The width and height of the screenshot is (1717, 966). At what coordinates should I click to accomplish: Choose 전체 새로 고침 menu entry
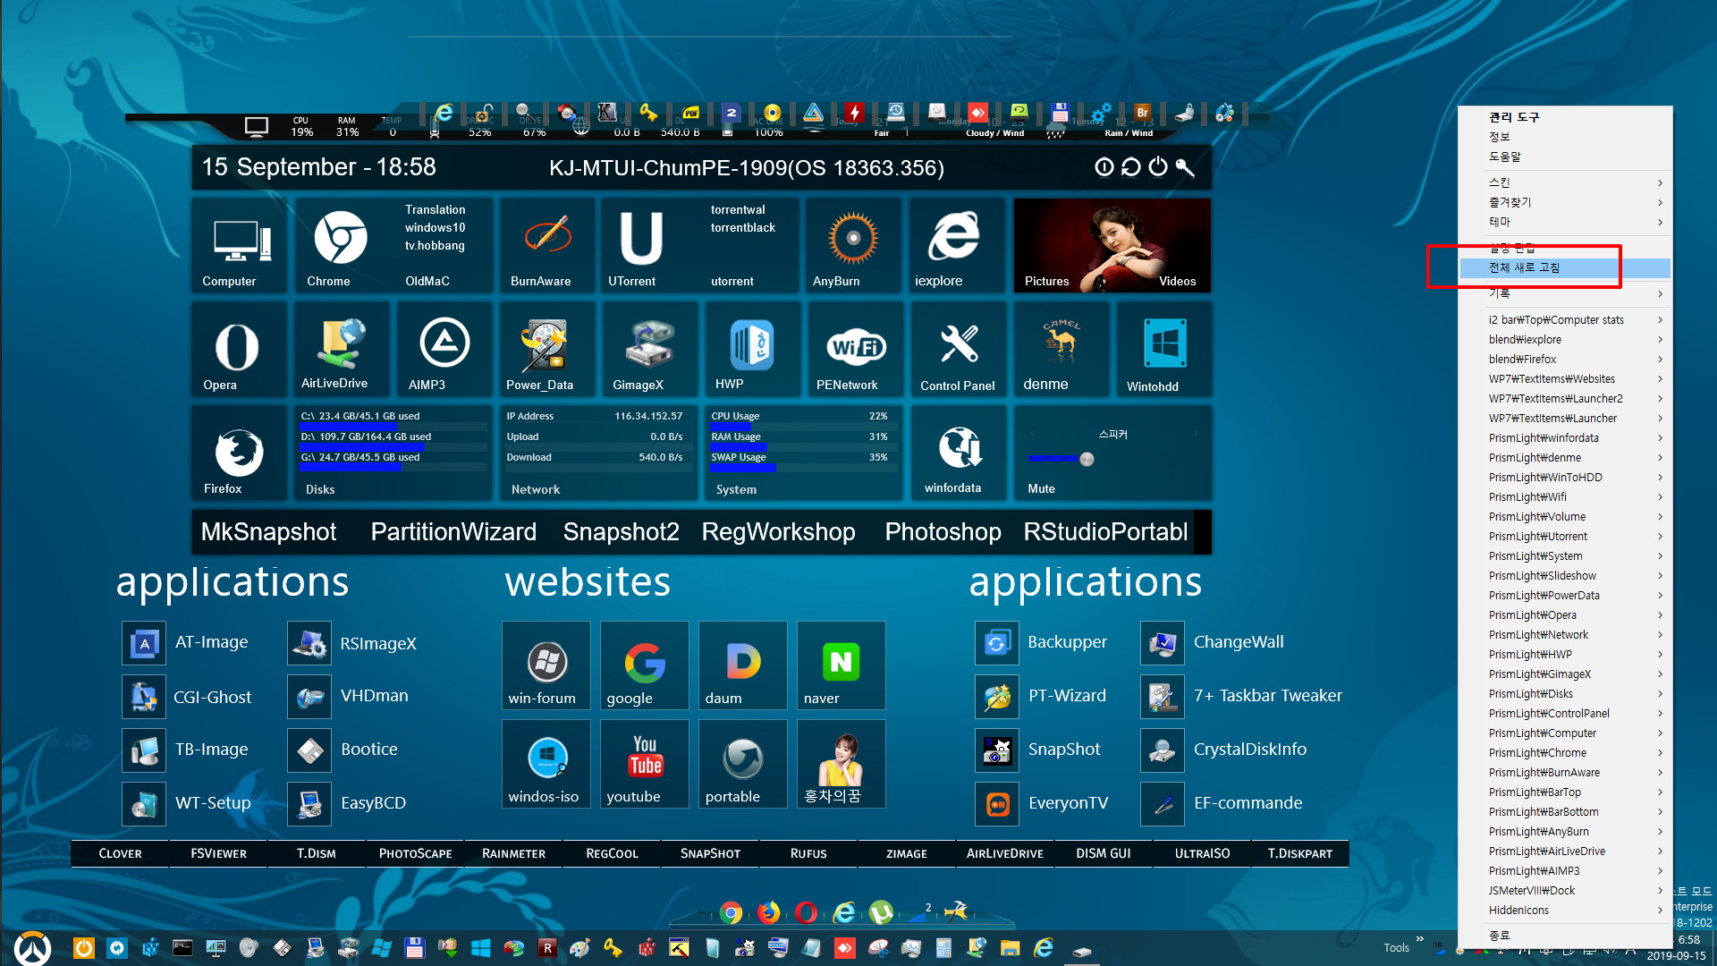click(1565, 267)
